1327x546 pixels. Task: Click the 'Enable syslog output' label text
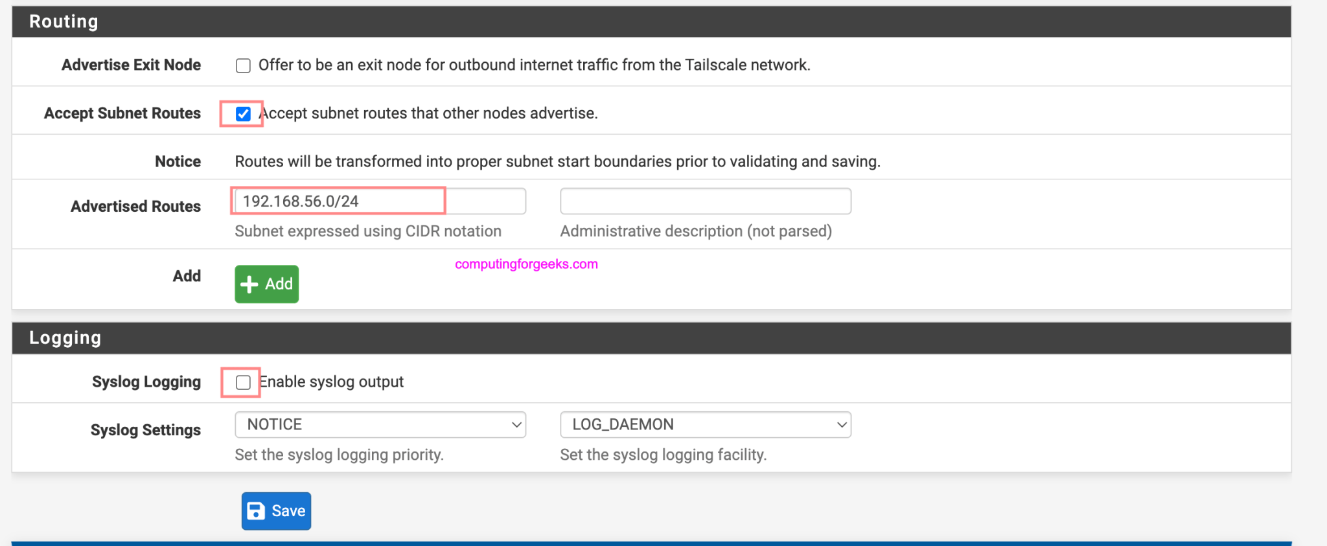(332, 382)
